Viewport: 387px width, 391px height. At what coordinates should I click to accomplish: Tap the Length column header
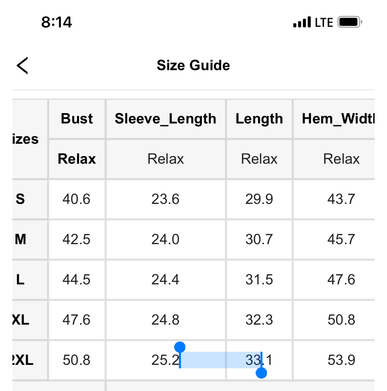pyautogui.click(x=259, y=119)
